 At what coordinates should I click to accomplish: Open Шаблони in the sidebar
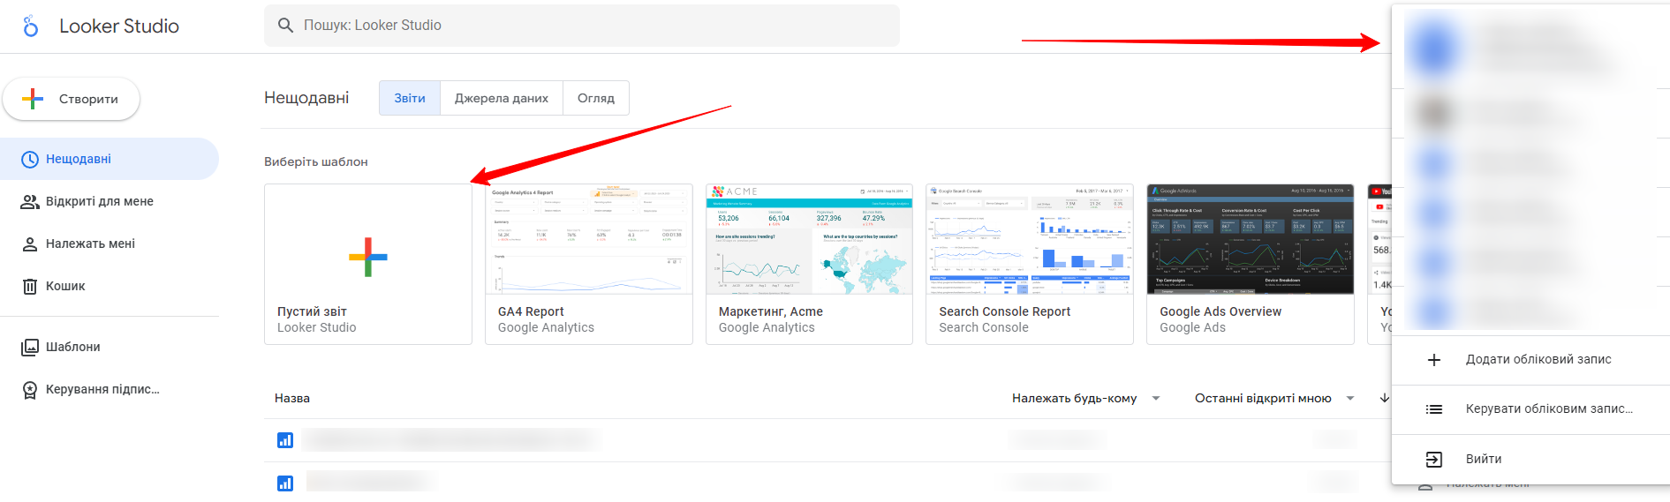(110, 347)
